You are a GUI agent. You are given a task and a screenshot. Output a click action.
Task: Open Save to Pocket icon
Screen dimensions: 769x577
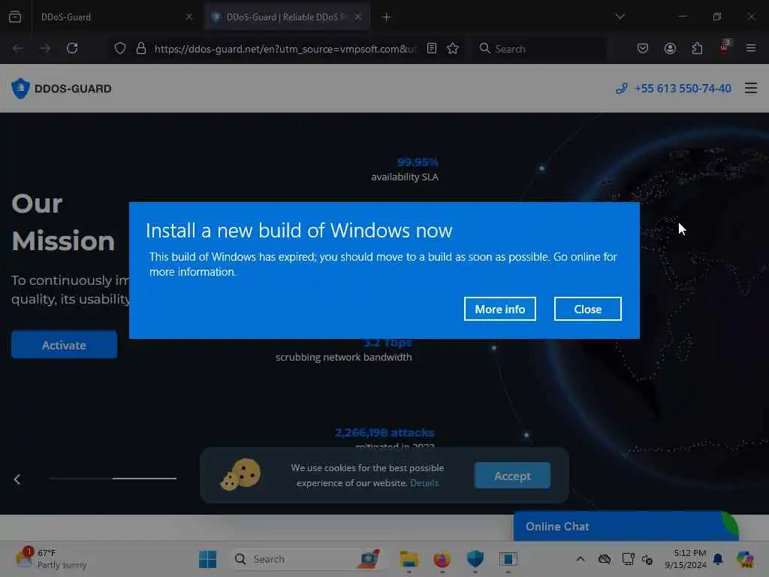pos(643,48)
